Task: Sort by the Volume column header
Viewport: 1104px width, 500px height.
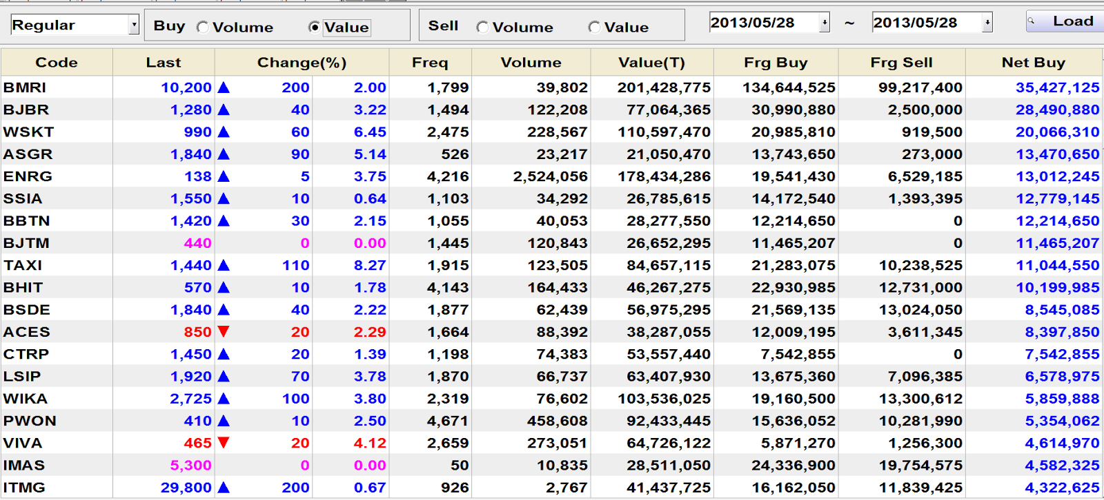Action: coord(531,63)
